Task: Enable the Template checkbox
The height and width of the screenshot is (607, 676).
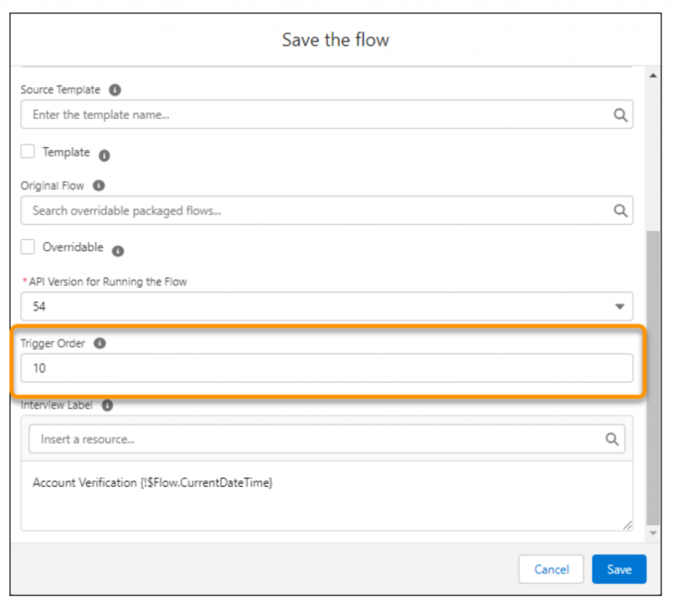Action: tap(28, 152)
